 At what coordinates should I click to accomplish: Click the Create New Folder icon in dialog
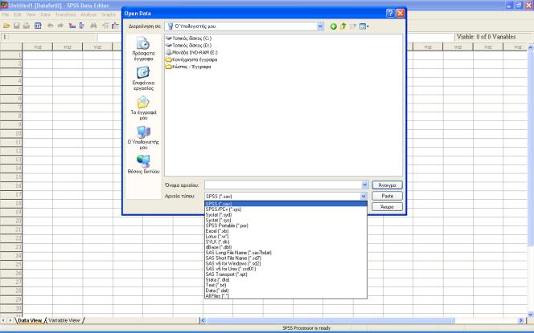(x=353, y=26)
